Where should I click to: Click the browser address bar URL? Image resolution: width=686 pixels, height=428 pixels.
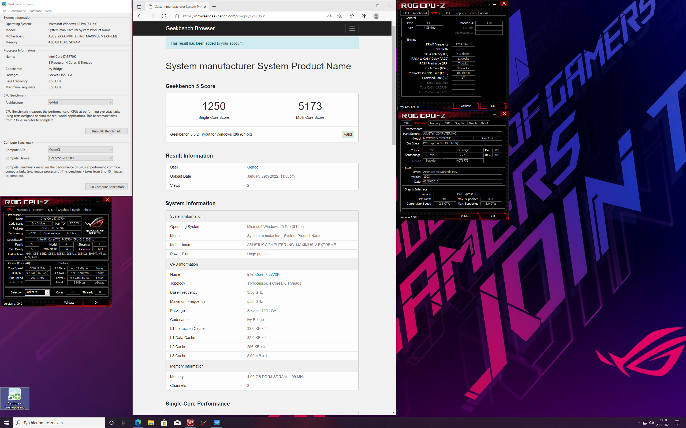(224, 16)
